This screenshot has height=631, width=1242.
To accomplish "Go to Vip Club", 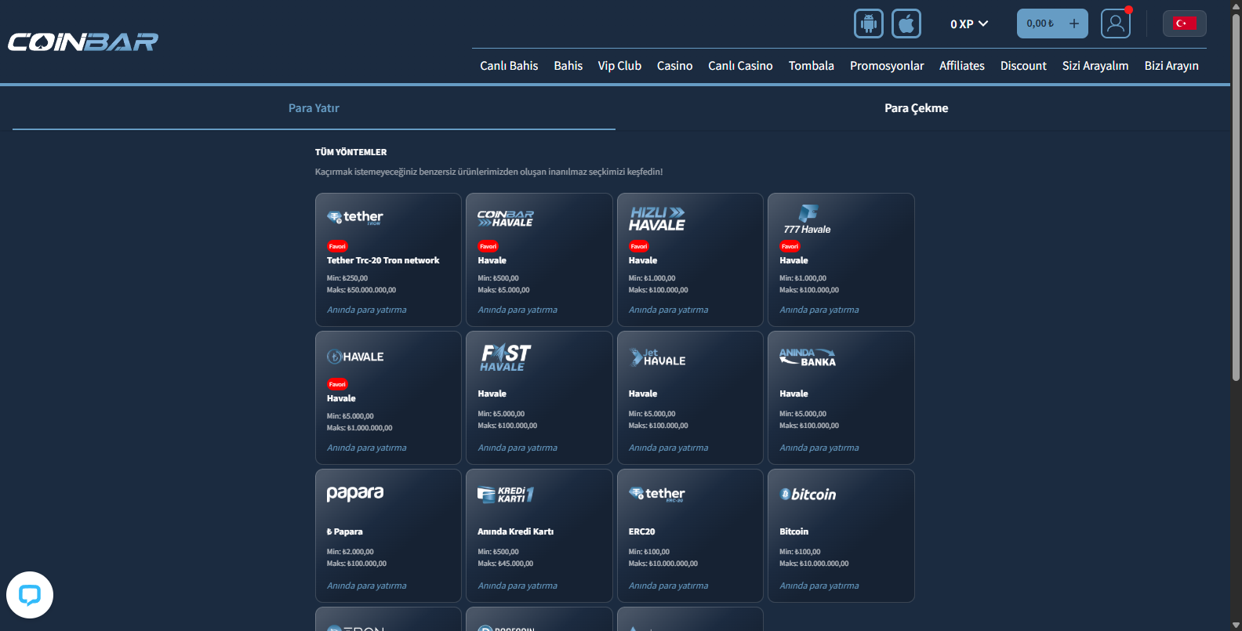I will coord(619,66).
